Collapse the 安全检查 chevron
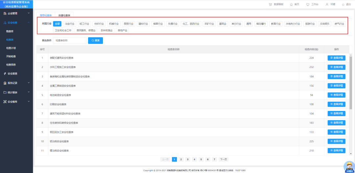The image size is (355, 173). tap(29, 22)
